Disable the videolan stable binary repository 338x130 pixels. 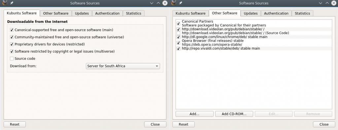click(178, 29)
